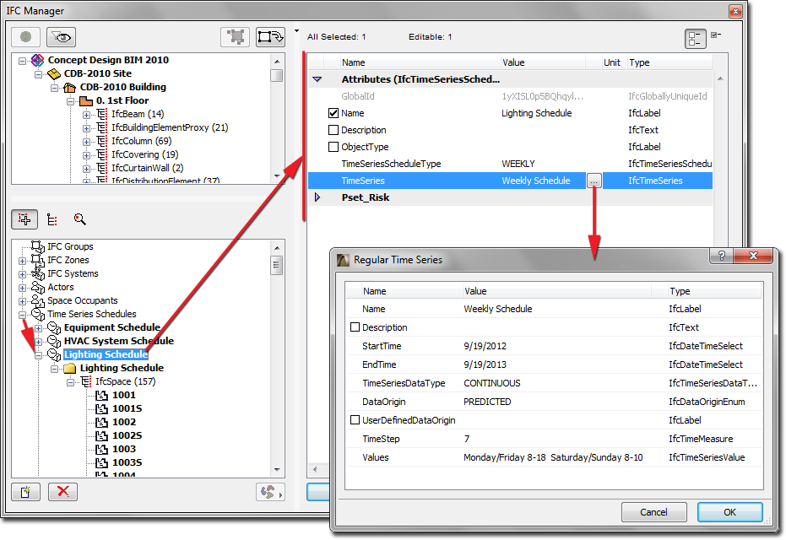Click the Name column header in attributes
This screenshot has width=786, height=540.
coord(420,62)
